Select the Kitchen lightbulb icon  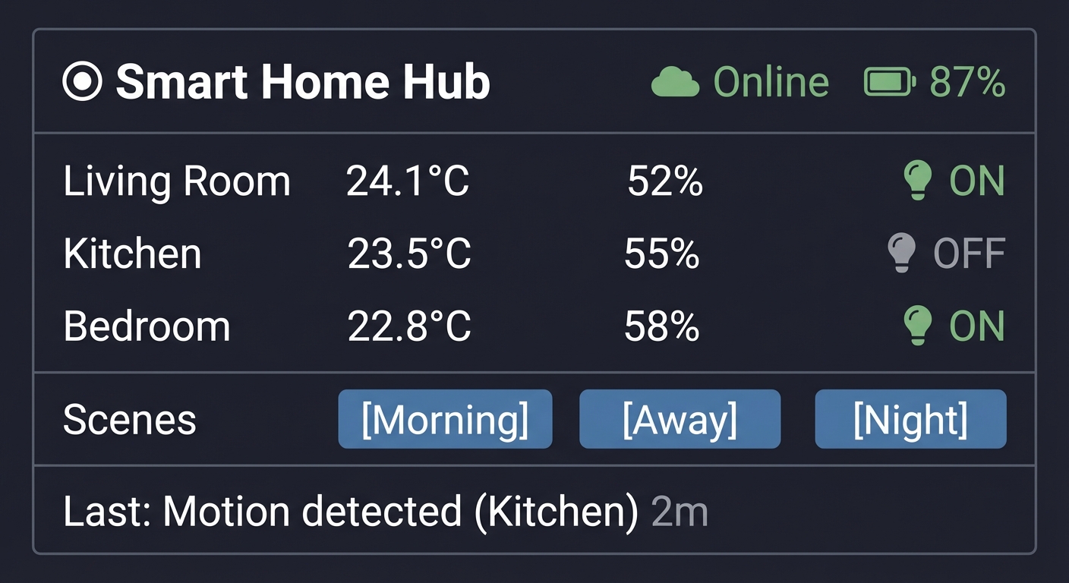903,253
